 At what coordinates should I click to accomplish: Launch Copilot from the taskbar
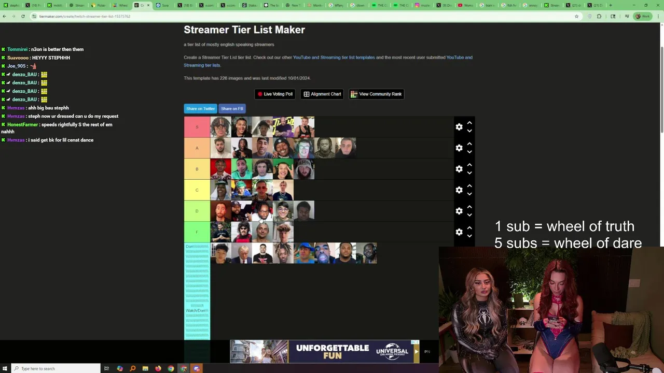click(120, 368)
